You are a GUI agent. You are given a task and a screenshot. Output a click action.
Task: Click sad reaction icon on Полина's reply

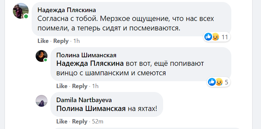219,82
